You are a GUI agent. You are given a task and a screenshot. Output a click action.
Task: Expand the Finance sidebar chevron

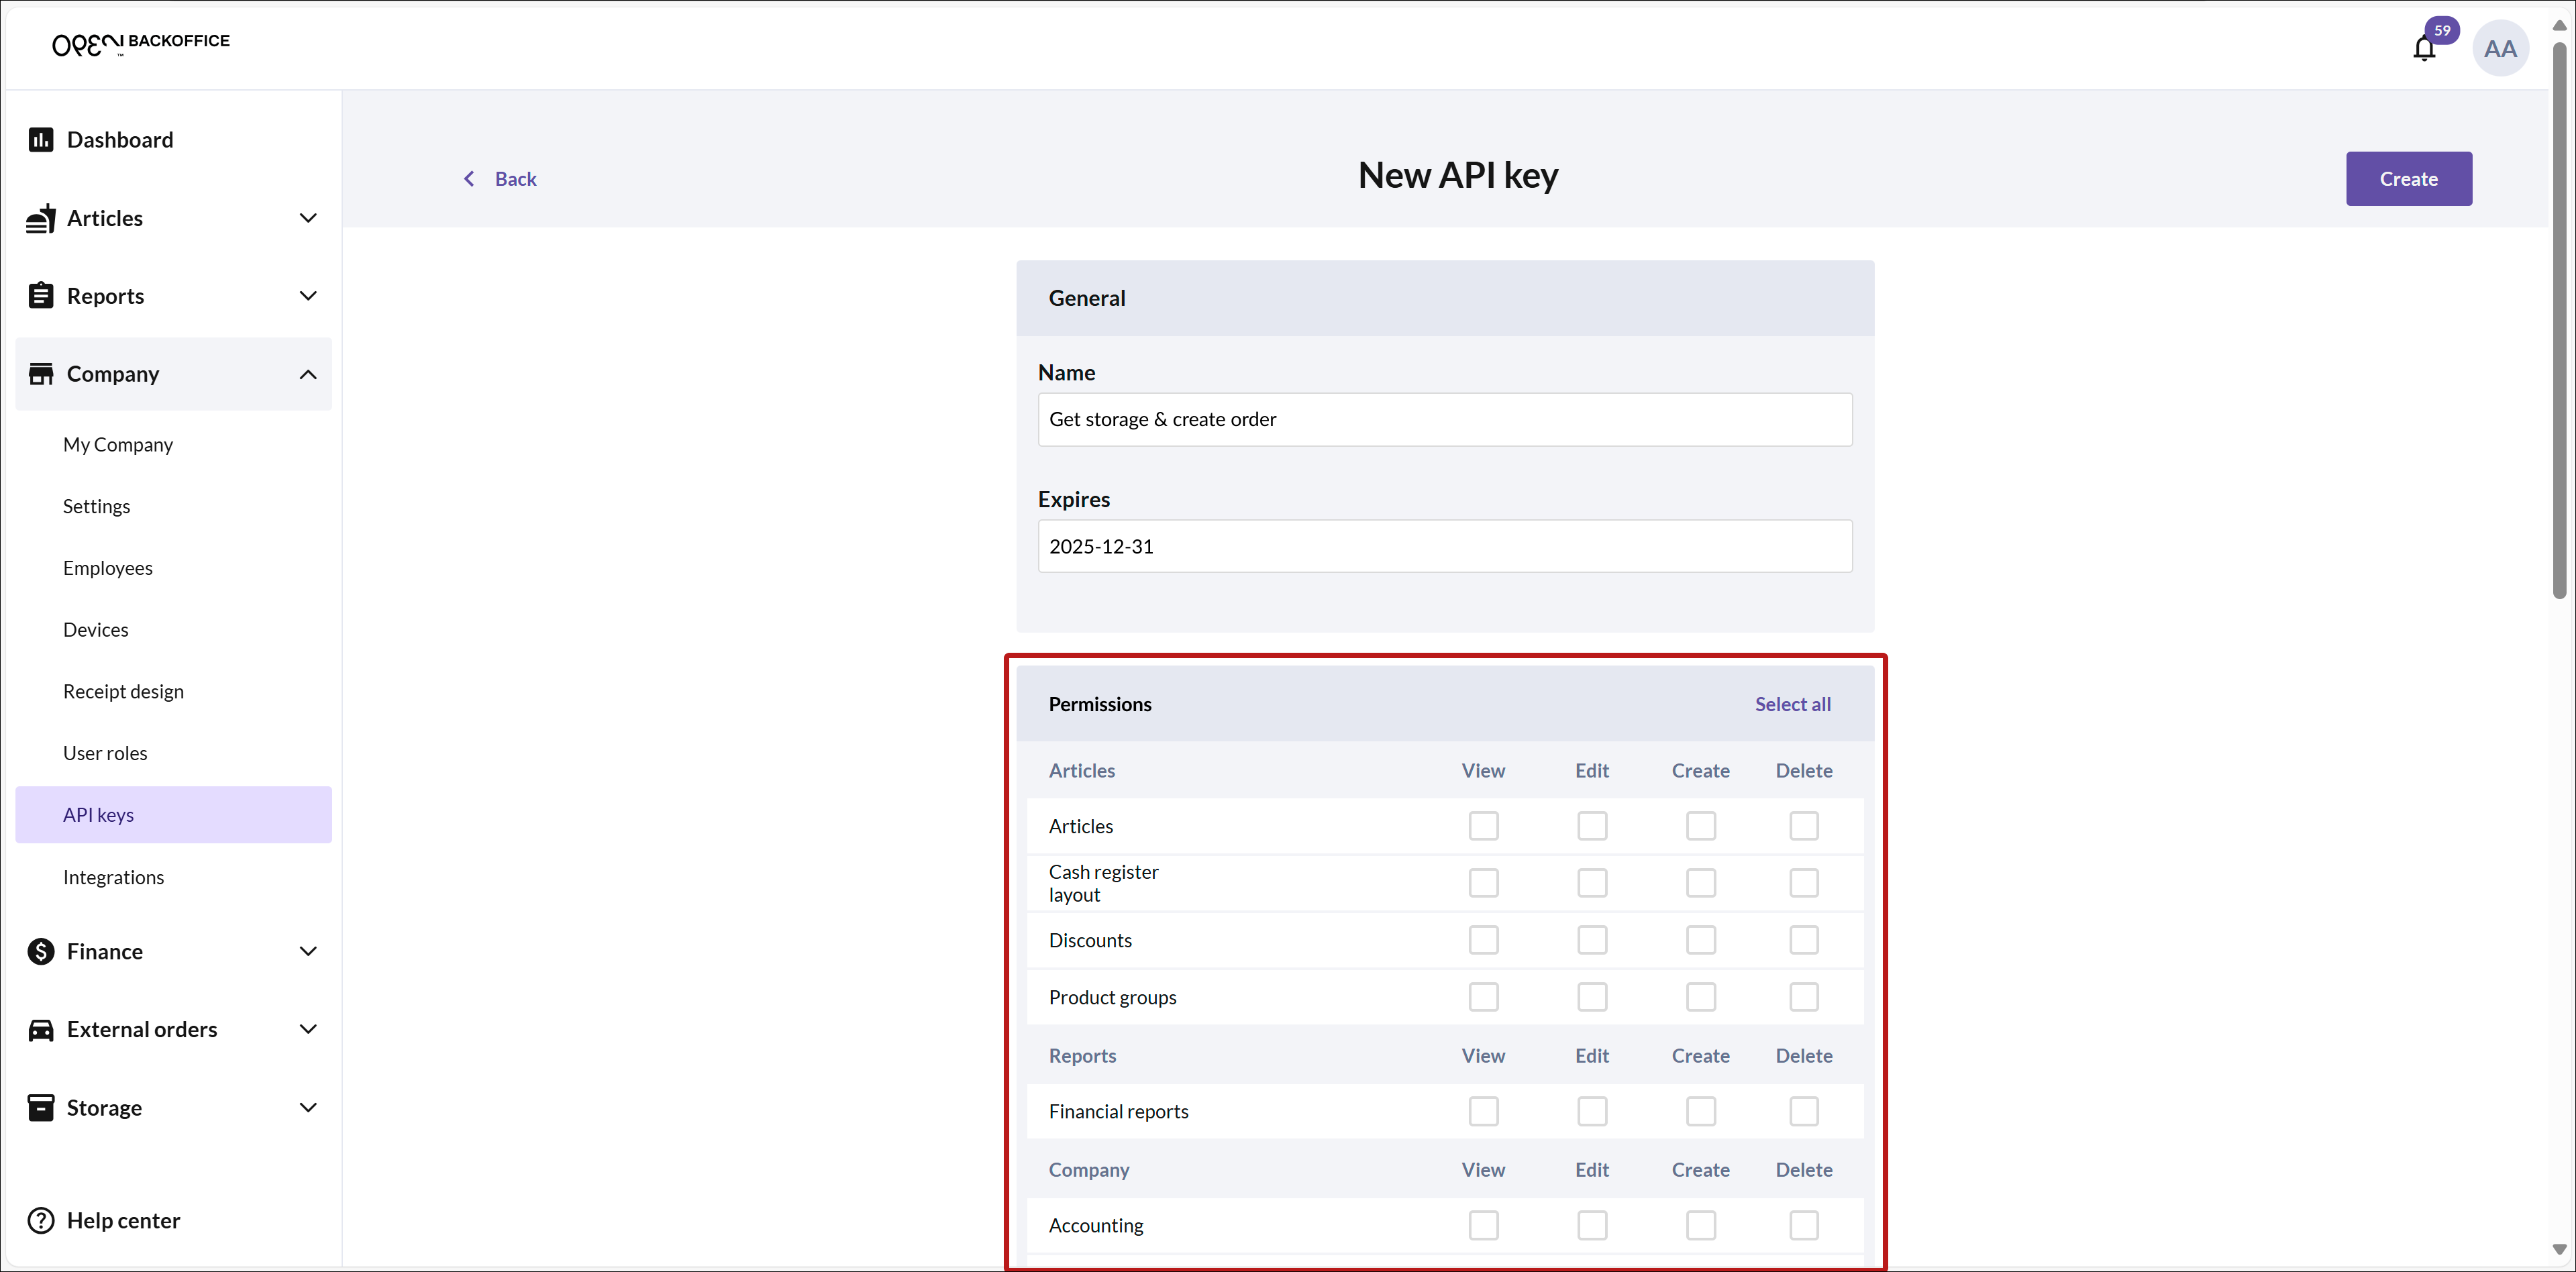click(308, 951)
